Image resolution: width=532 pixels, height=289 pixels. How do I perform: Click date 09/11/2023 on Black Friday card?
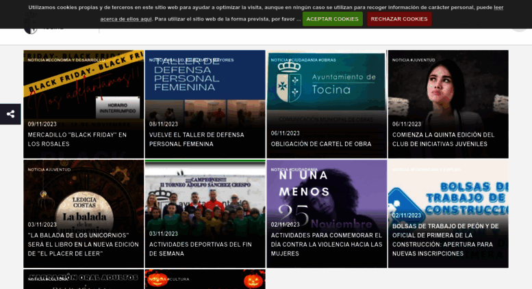[42, 124]
